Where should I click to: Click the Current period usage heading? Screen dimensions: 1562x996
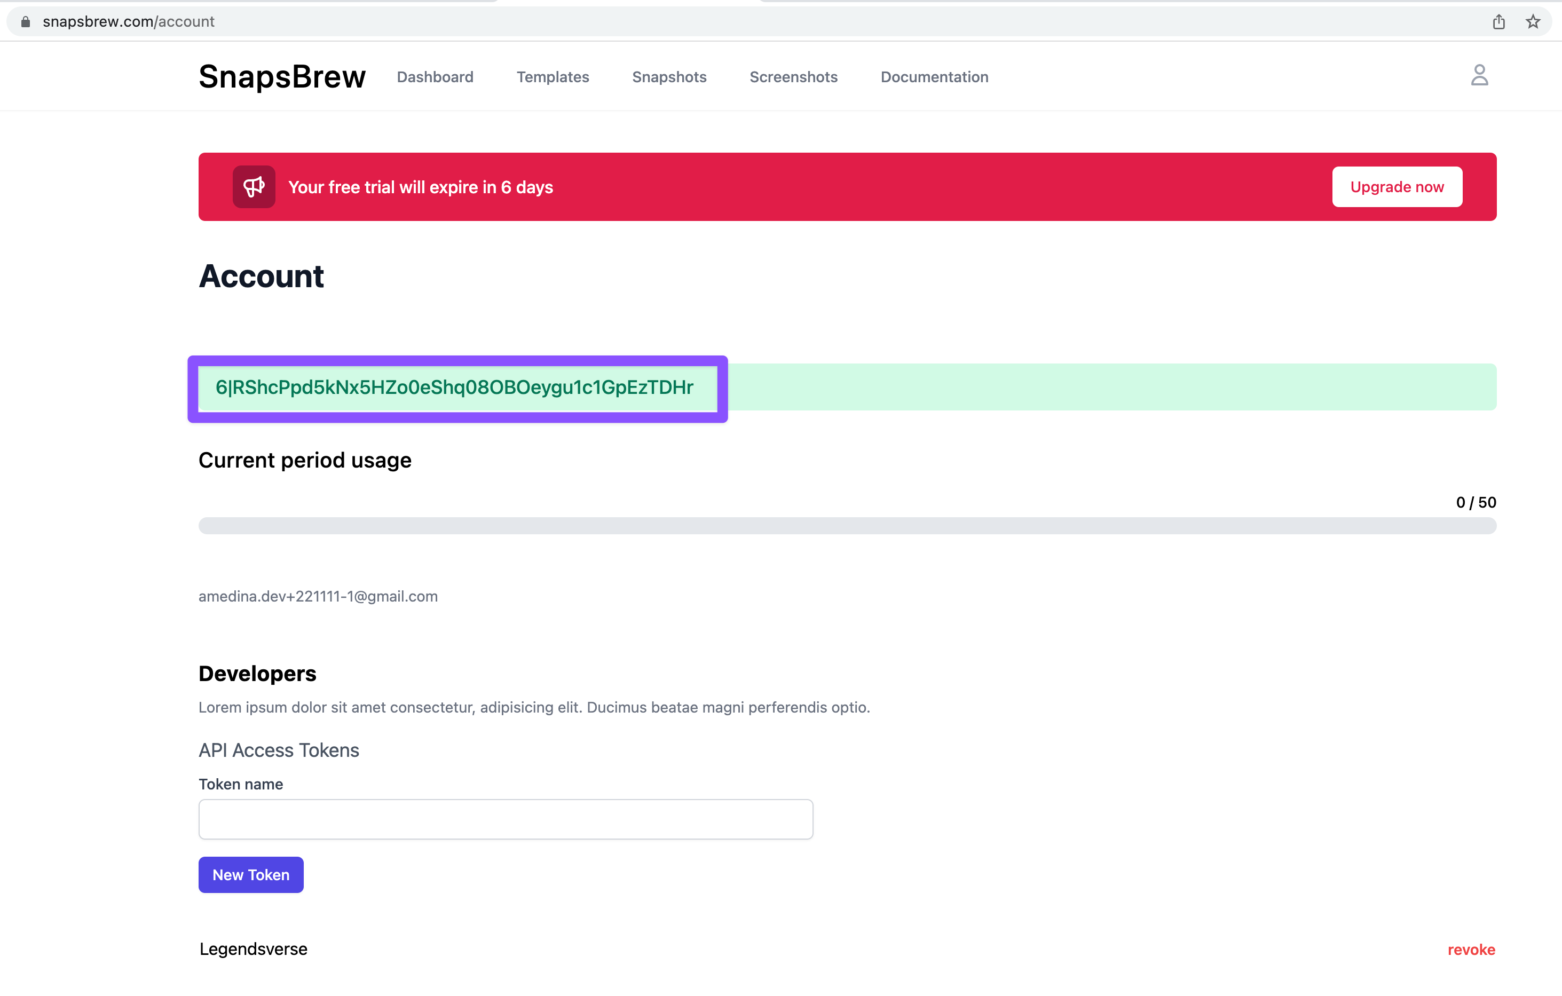305,460
